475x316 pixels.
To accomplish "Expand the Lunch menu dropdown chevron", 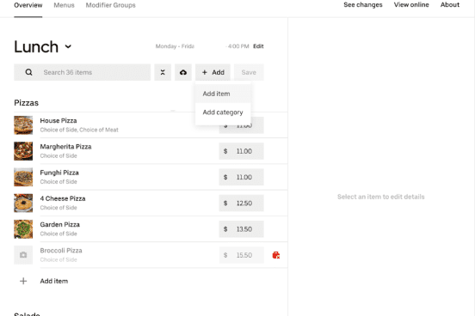I will (68, 46).
